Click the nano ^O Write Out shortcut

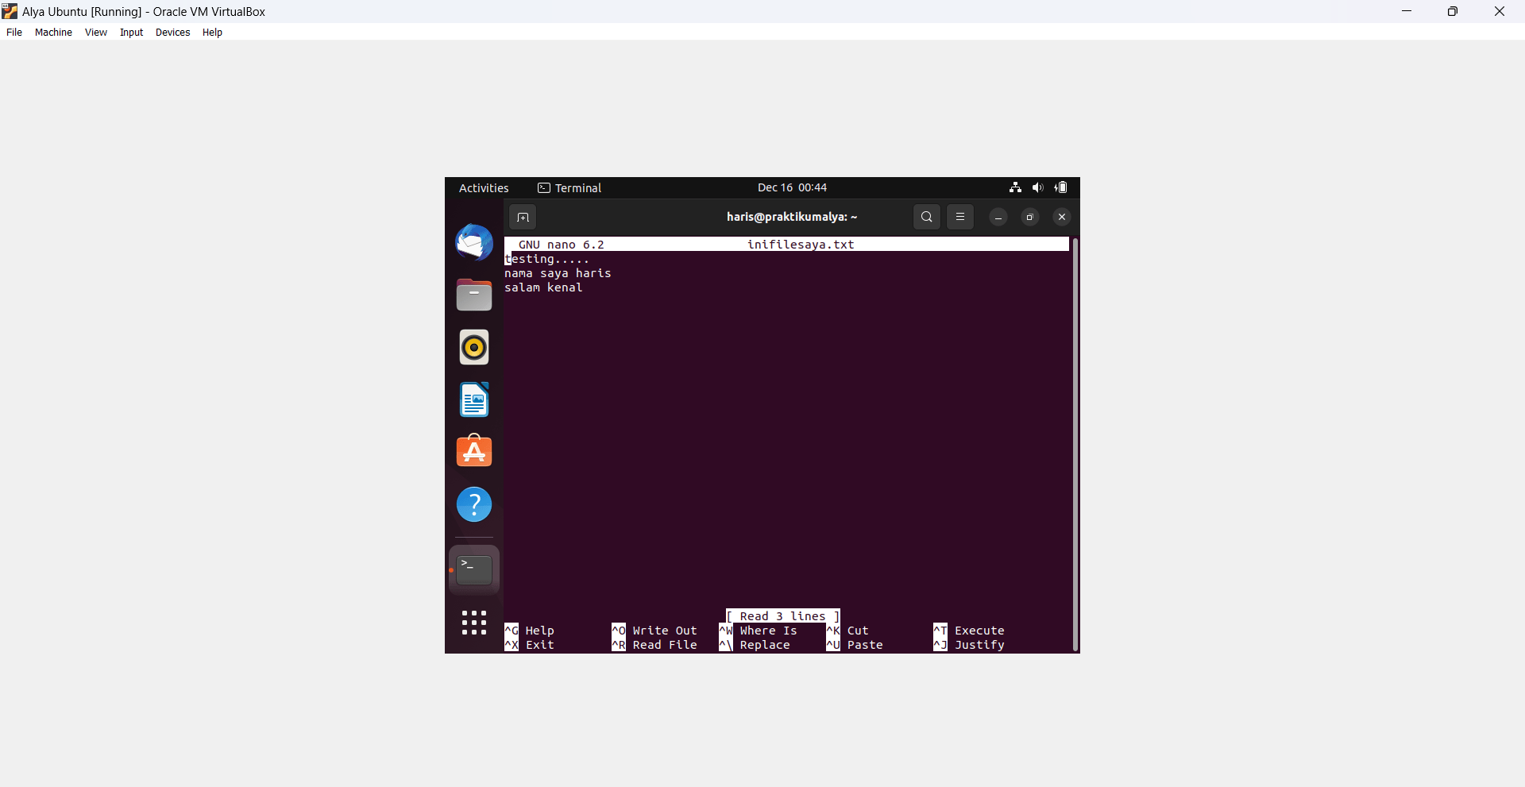point(654,631)
